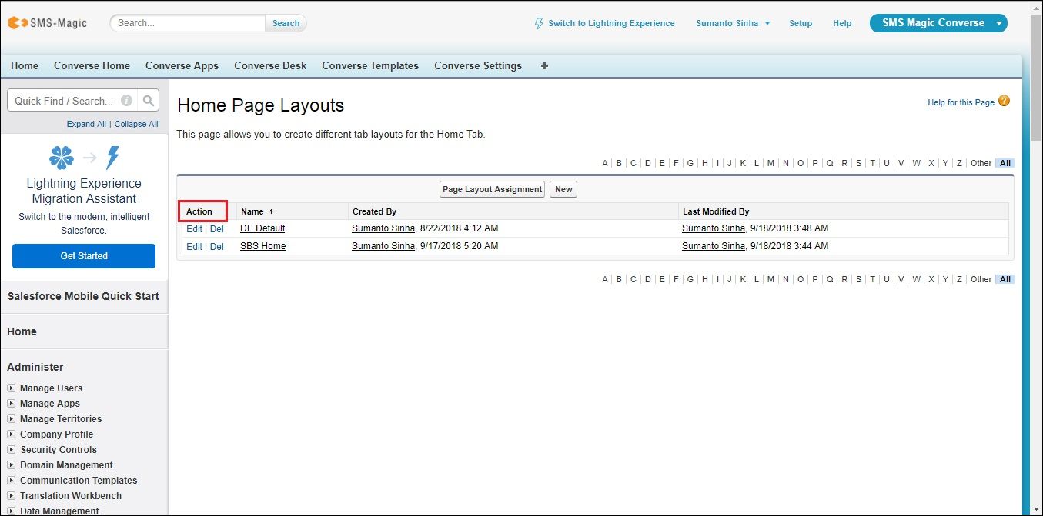Screen dimensions: 1043x516
Task: Expand the Manage Users section
Action: (x=12, y=388)
